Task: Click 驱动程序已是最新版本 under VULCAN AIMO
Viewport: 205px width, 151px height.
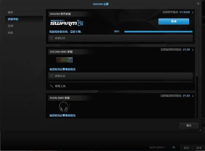Action: pyautogui.click(x=62, y=69)
